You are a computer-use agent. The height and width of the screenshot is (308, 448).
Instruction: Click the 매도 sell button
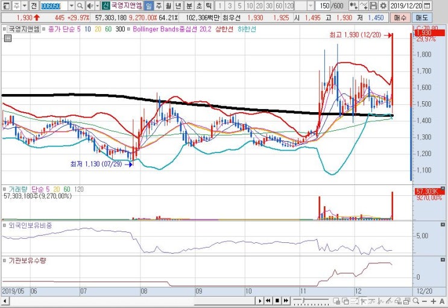coord(421,17)
